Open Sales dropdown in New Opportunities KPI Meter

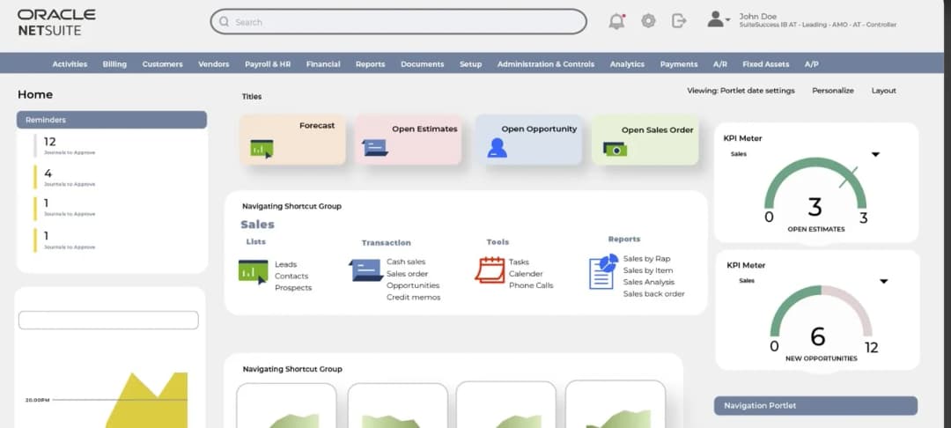884,281
